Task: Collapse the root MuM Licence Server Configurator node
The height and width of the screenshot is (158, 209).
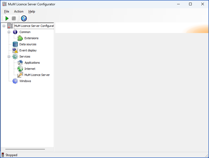Action: [4, 26]
